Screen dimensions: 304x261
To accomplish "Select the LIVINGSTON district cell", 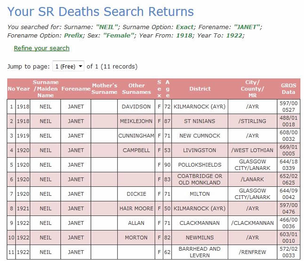I will pos(200,150).
